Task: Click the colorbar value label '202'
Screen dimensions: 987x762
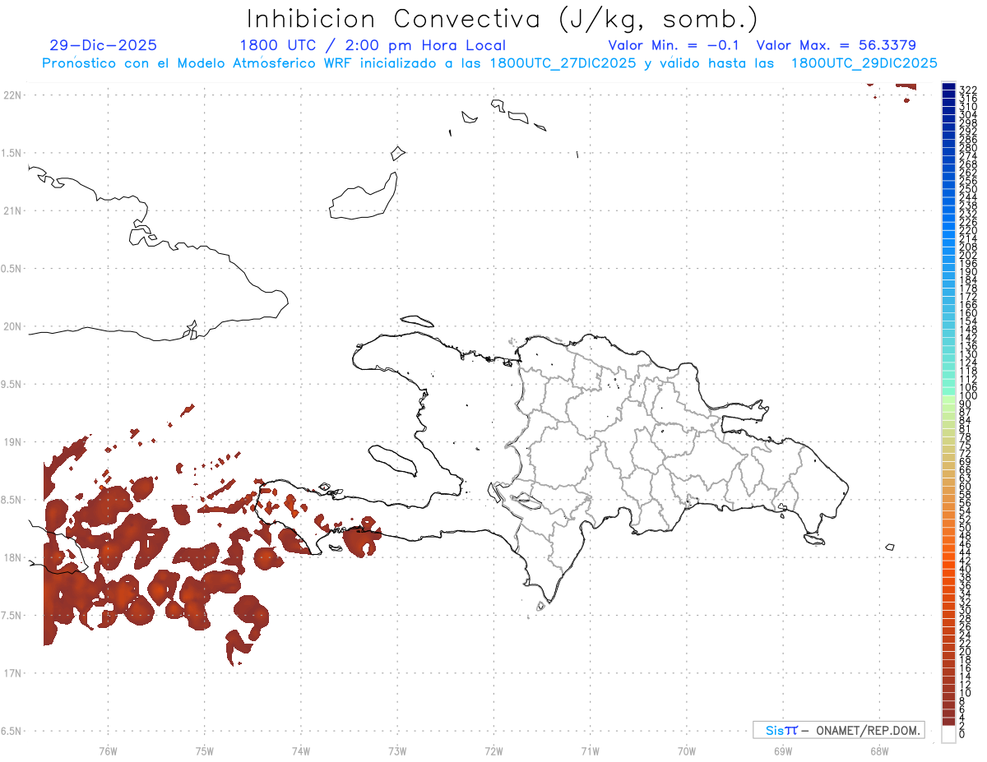Action: point(968,255)
